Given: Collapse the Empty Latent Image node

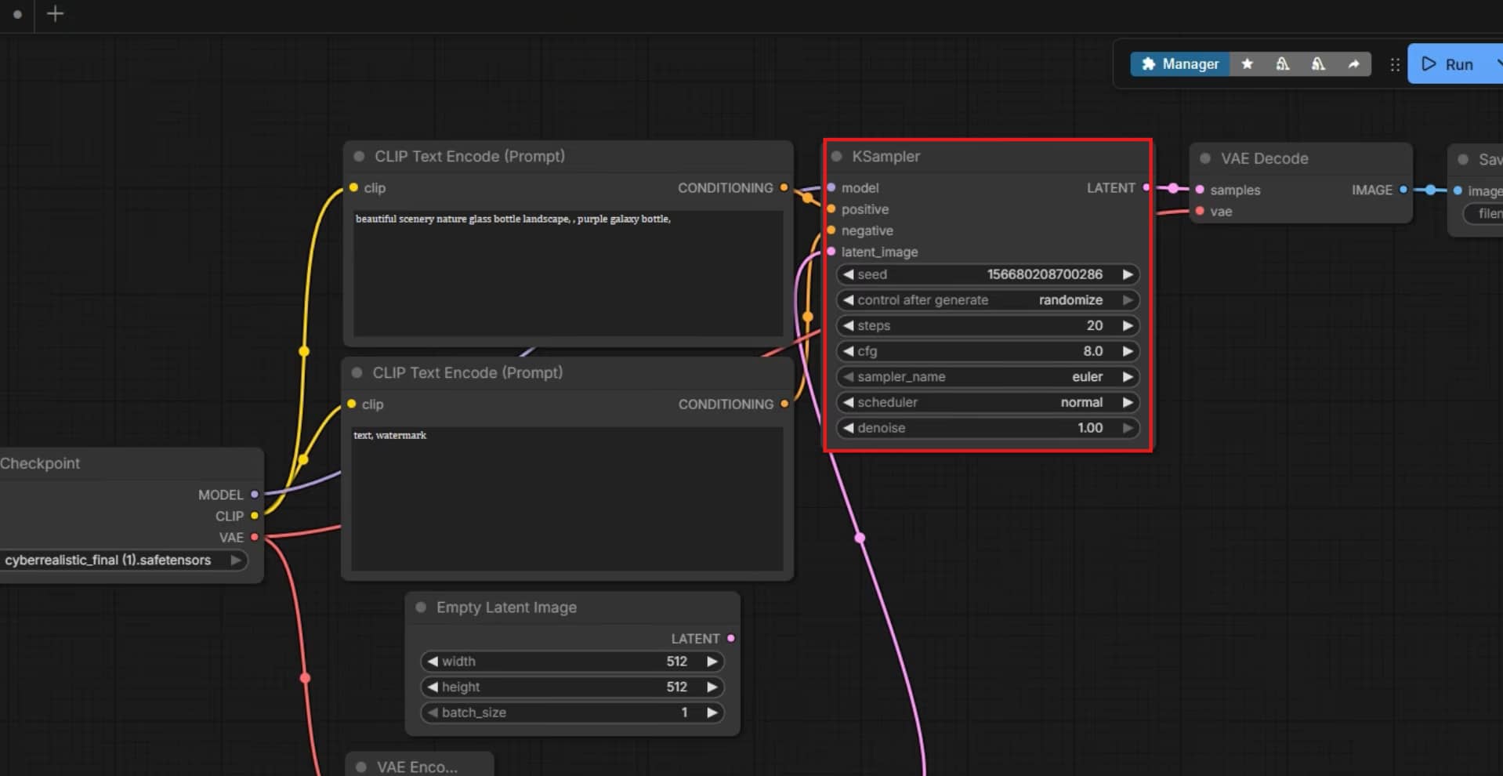Looking at the screenshot, I should (x=421, y=607).
